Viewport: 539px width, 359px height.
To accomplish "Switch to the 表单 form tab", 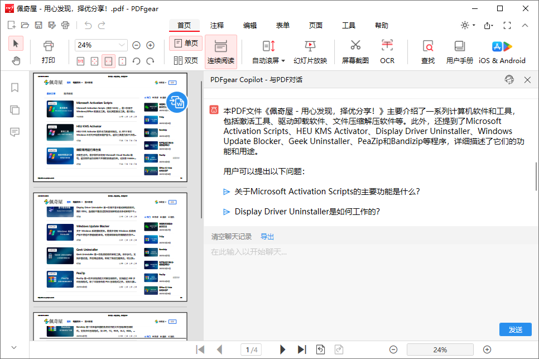I will [x=283, y=26].
